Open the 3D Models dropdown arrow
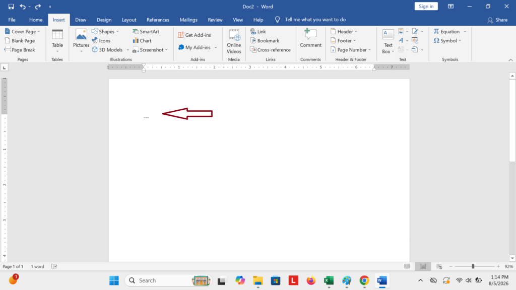 point(127,50)
